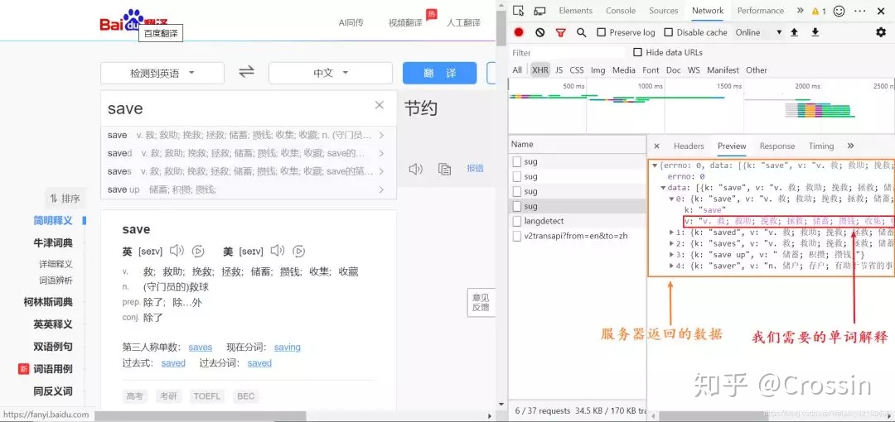Screen dimensions: 895x422
Task: Open the Console panel tab
Action: click(x=621, y=11)
